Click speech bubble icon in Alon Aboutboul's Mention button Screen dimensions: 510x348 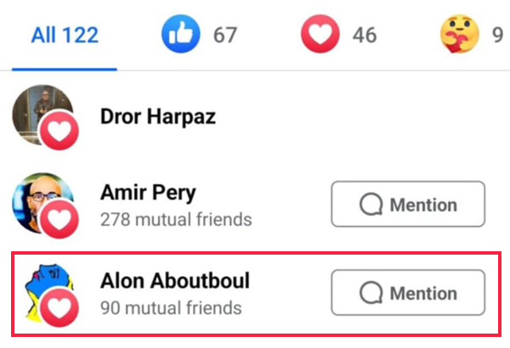pos(371,294)
